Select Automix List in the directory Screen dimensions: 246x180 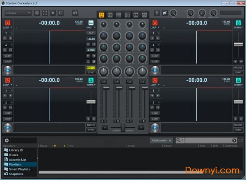17,159
